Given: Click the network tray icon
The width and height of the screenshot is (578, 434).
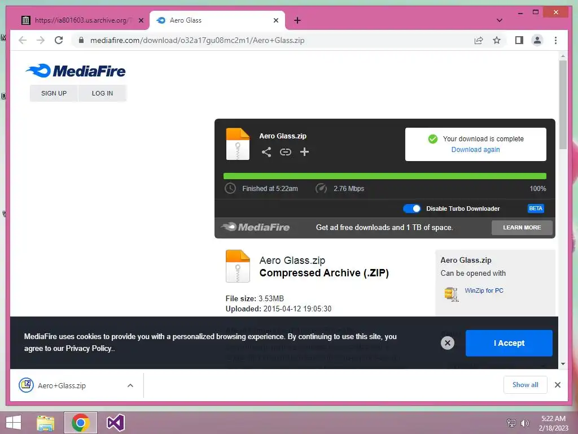Looking at the screenshot, I should point(511,423).
